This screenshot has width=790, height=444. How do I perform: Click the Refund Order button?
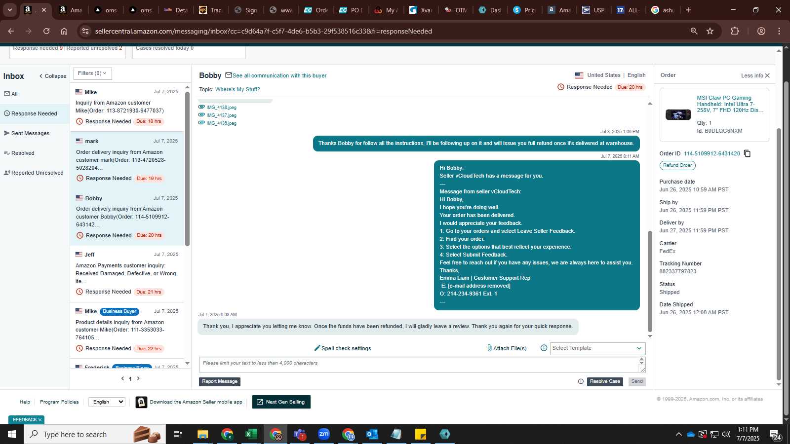coord(677,165)
